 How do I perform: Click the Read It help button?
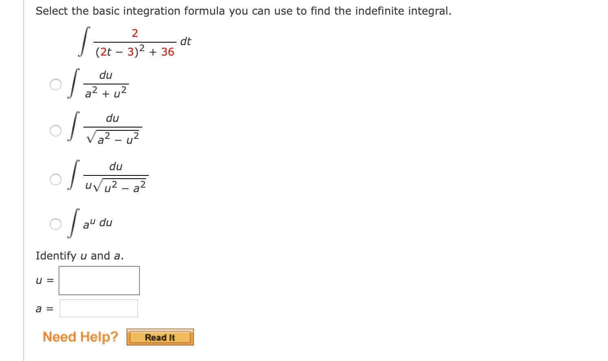[x=159, y=337]
